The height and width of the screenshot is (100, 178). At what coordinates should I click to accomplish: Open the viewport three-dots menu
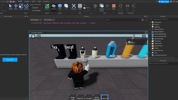144,37
